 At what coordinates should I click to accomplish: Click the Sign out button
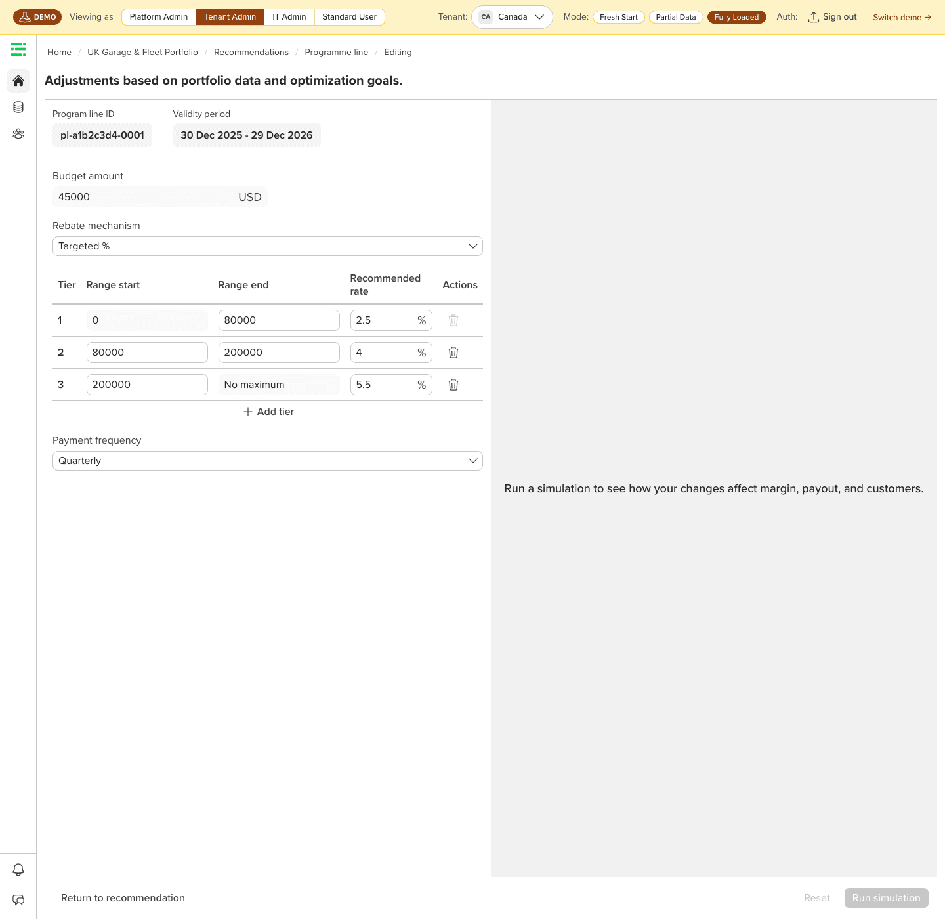tap(833, 17)
